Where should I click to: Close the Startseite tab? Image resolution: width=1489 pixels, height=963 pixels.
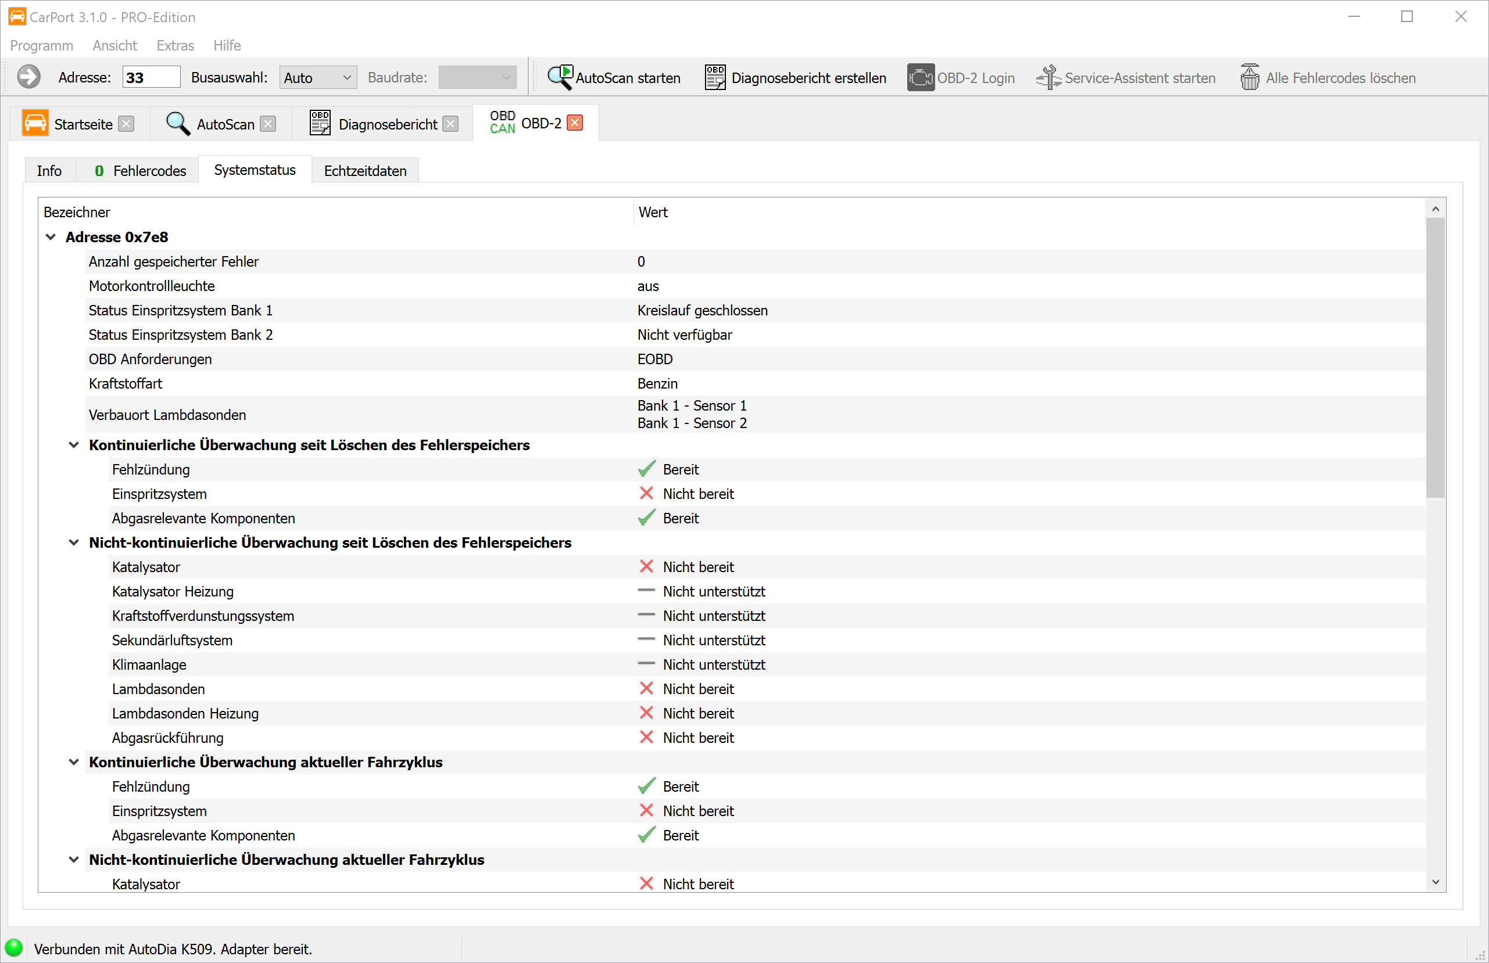(126, 124)
